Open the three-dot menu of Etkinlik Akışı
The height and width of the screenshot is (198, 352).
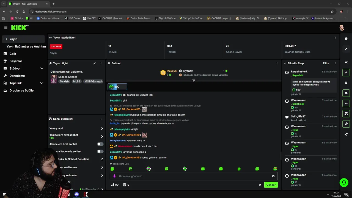pos(335,63)
